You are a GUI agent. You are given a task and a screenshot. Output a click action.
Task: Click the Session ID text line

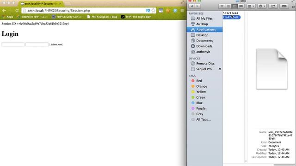click(x=35, y=24)
